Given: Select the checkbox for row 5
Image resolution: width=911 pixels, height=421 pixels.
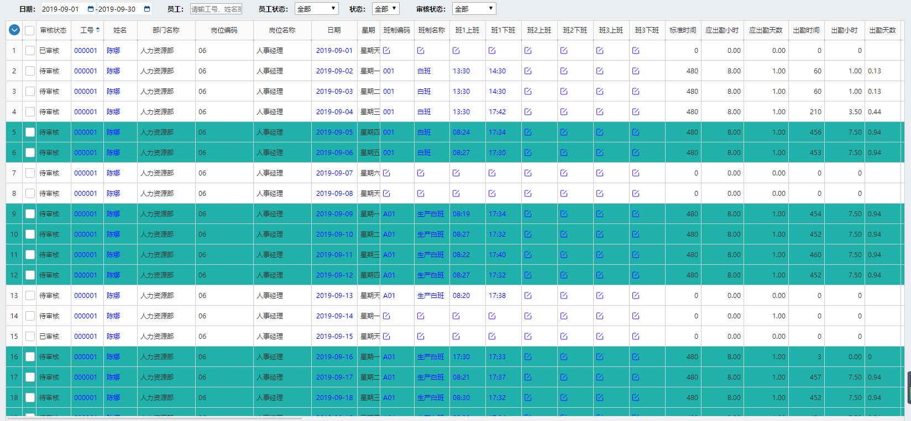Looking at the screenshot, I should click(x=30, y=132).
